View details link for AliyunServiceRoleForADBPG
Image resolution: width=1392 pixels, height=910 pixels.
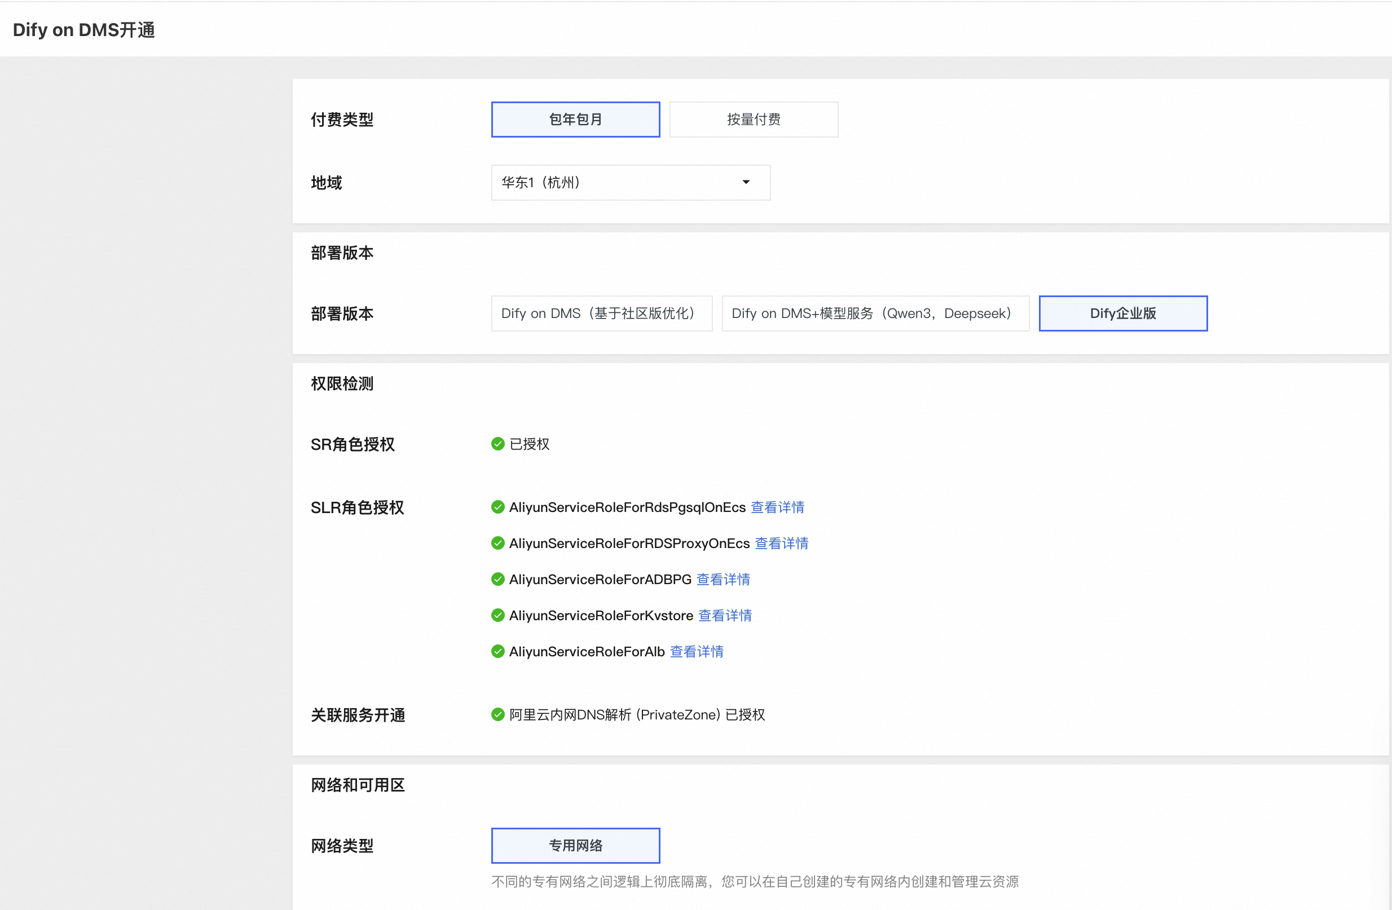(723, 579)
